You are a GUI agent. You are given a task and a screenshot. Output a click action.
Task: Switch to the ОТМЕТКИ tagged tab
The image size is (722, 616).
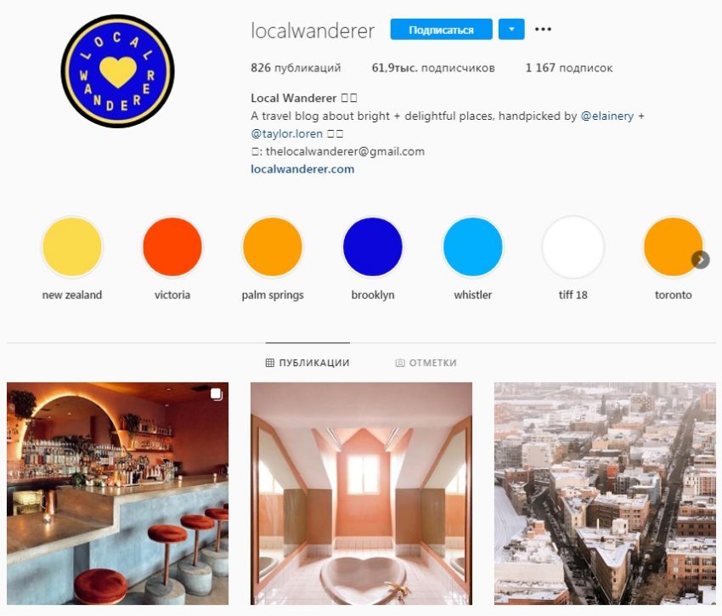click(x=426, y=363)
